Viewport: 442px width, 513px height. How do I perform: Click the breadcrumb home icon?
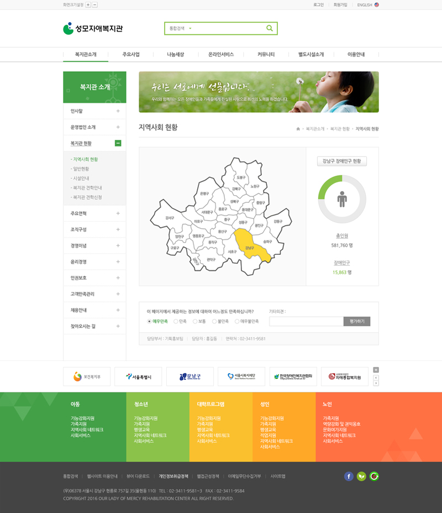298,129
